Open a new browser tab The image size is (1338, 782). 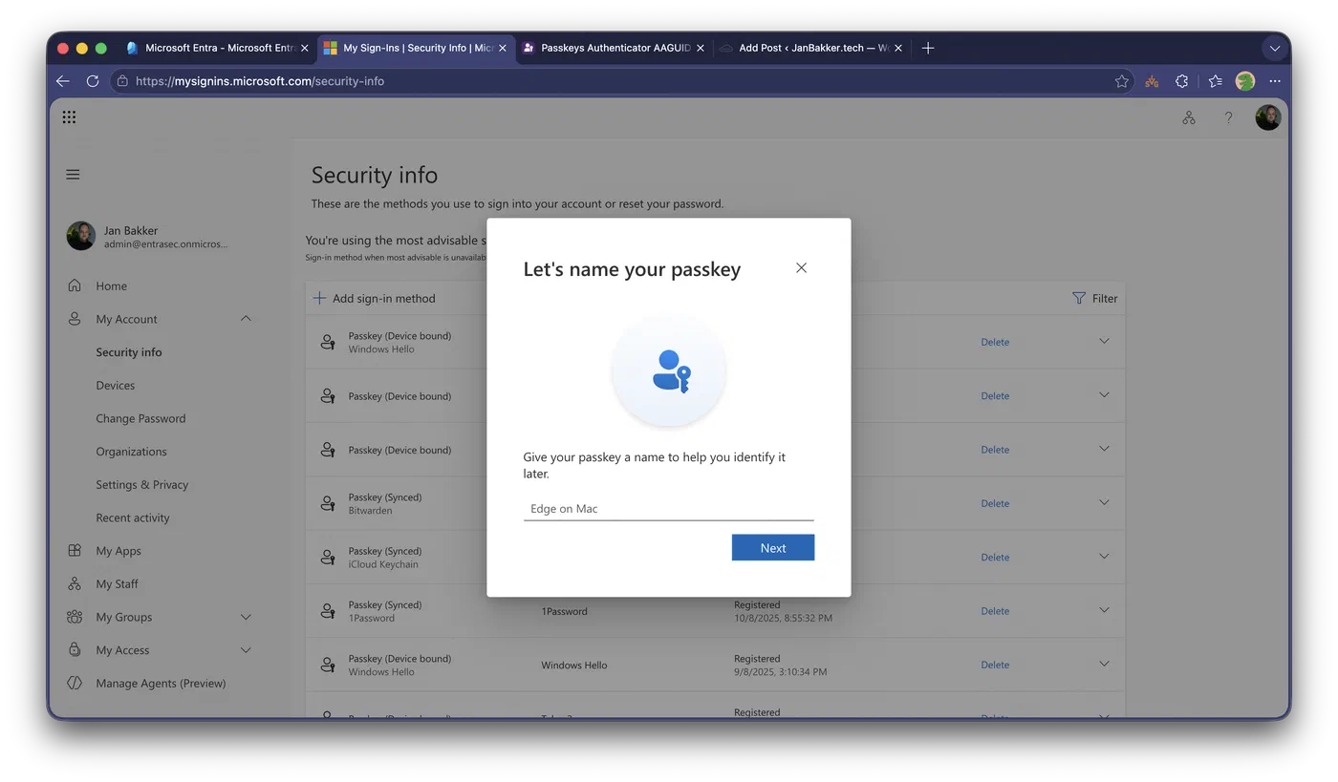pyautogui.click(x=928, y=48)
